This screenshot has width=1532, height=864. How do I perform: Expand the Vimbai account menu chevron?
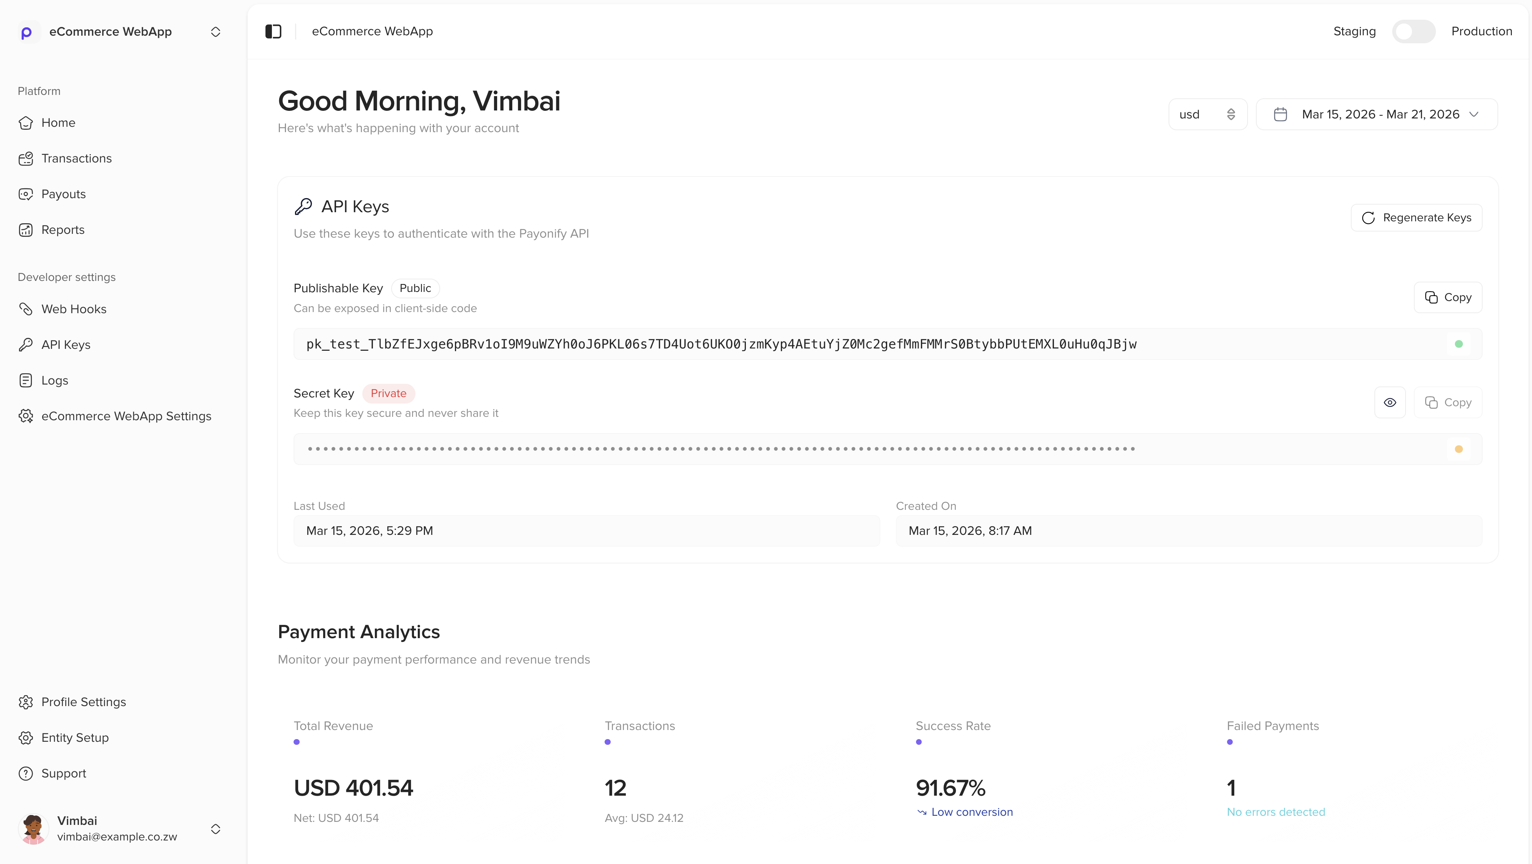(x=215, y=829)
